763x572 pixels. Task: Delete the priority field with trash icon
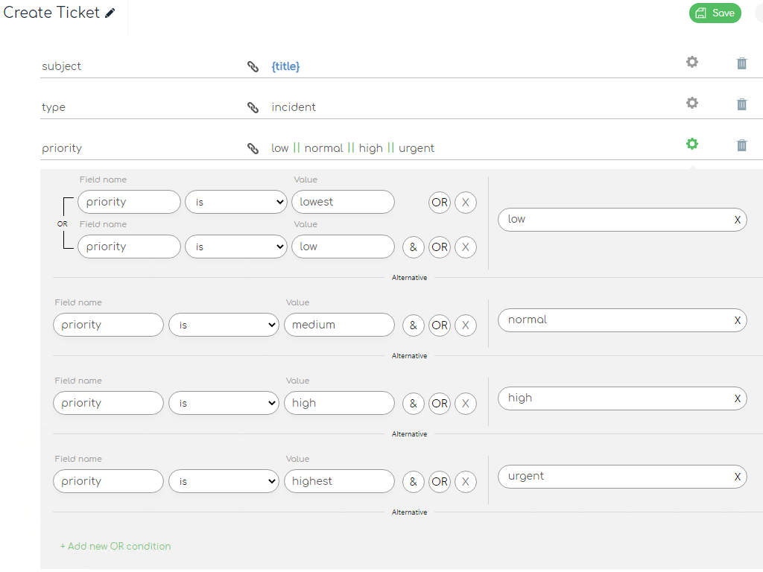(x=741, y=145)
